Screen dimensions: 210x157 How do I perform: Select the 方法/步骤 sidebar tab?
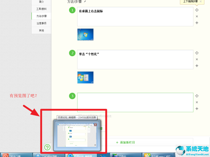click(41, 16)
